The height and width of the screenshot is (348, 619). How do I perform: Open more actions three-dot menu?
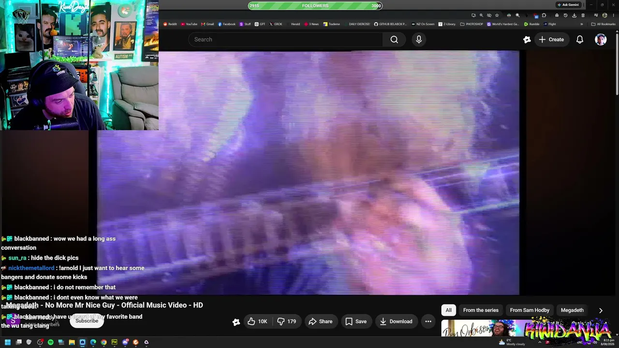tap(428, 321)
